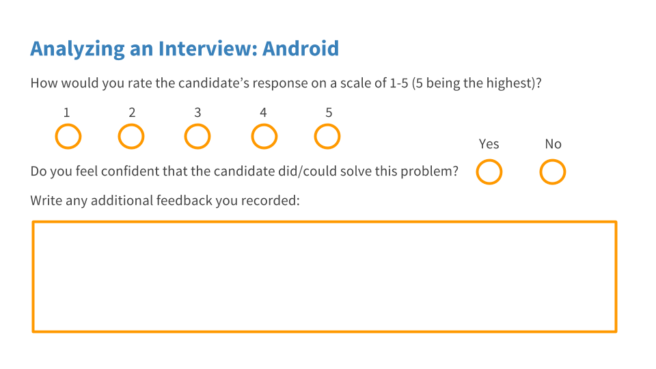656x369 pixels.
Task: Pick the rating 4 radio circle
Action: click(264, 137)
